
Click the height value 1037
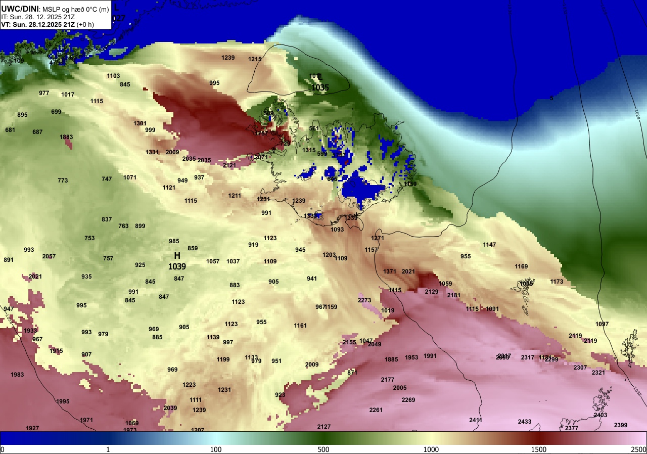click(x=233, y=261)
